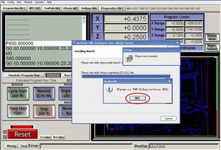Click Simulate Program Run button
221x150 pixels.
tap(24, 75)
